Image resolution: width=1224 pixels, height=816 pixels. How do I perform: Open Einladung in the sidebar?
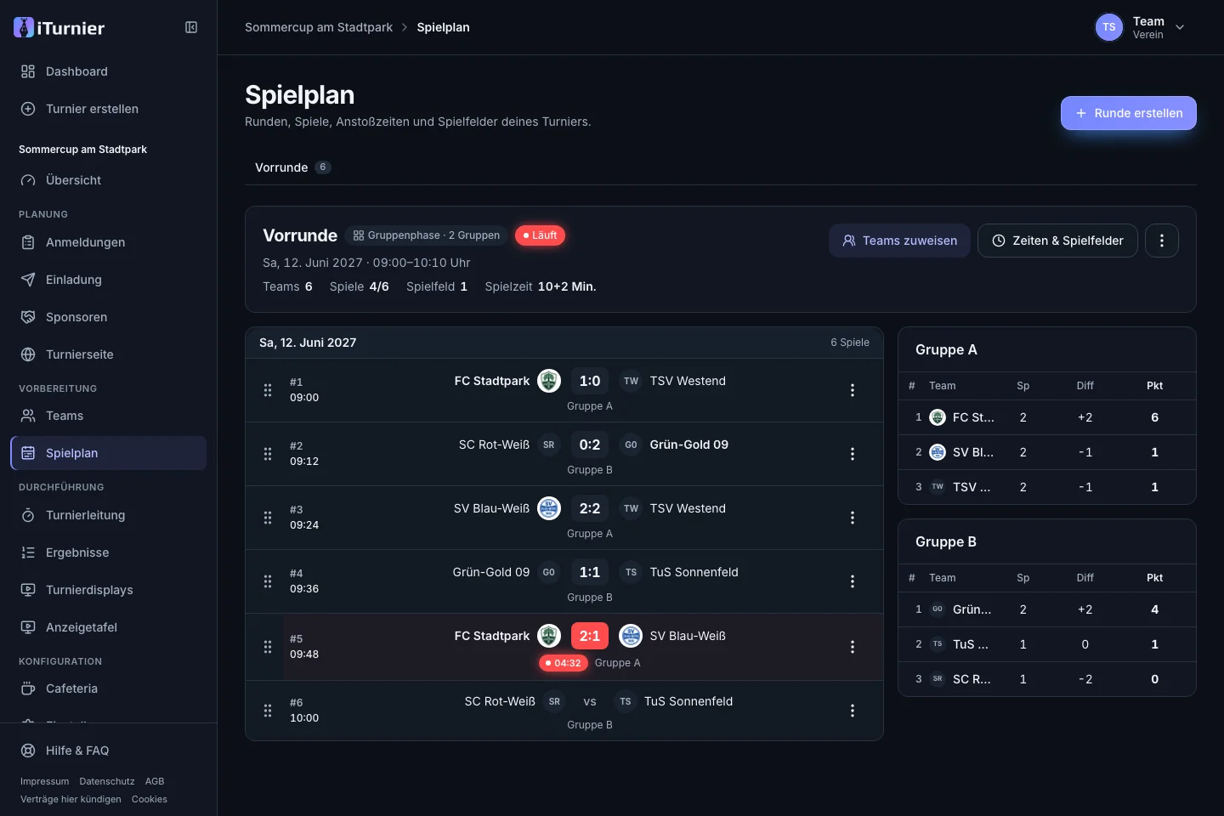(x=109, y=280)
